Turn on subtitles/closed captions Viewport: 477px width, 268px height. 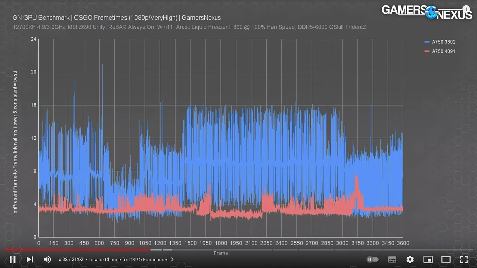[392, 259]
